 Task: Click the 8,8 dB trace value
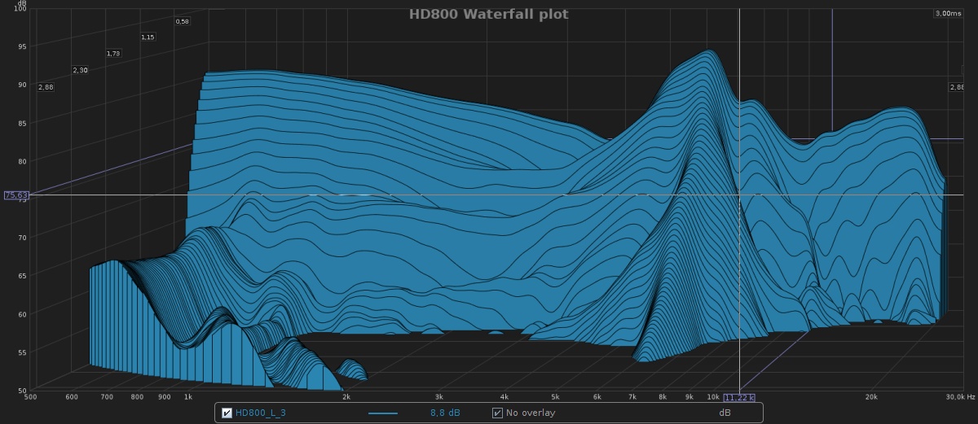444,413
